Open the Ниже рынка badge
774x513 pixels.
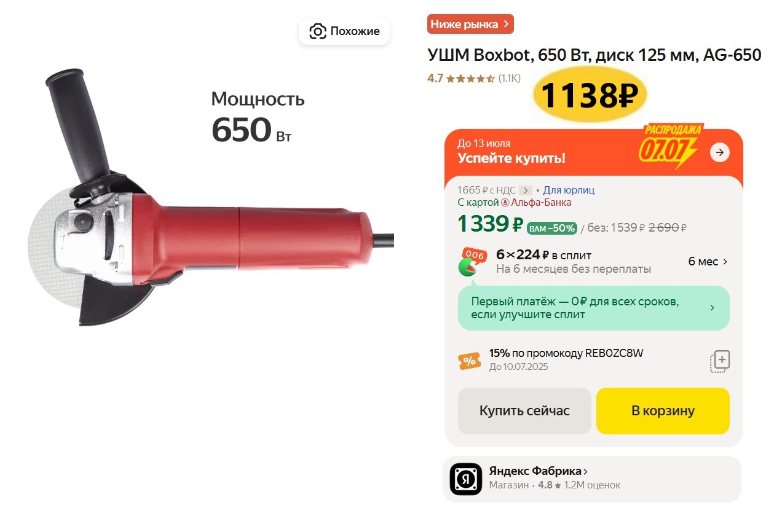coord(470,25)
